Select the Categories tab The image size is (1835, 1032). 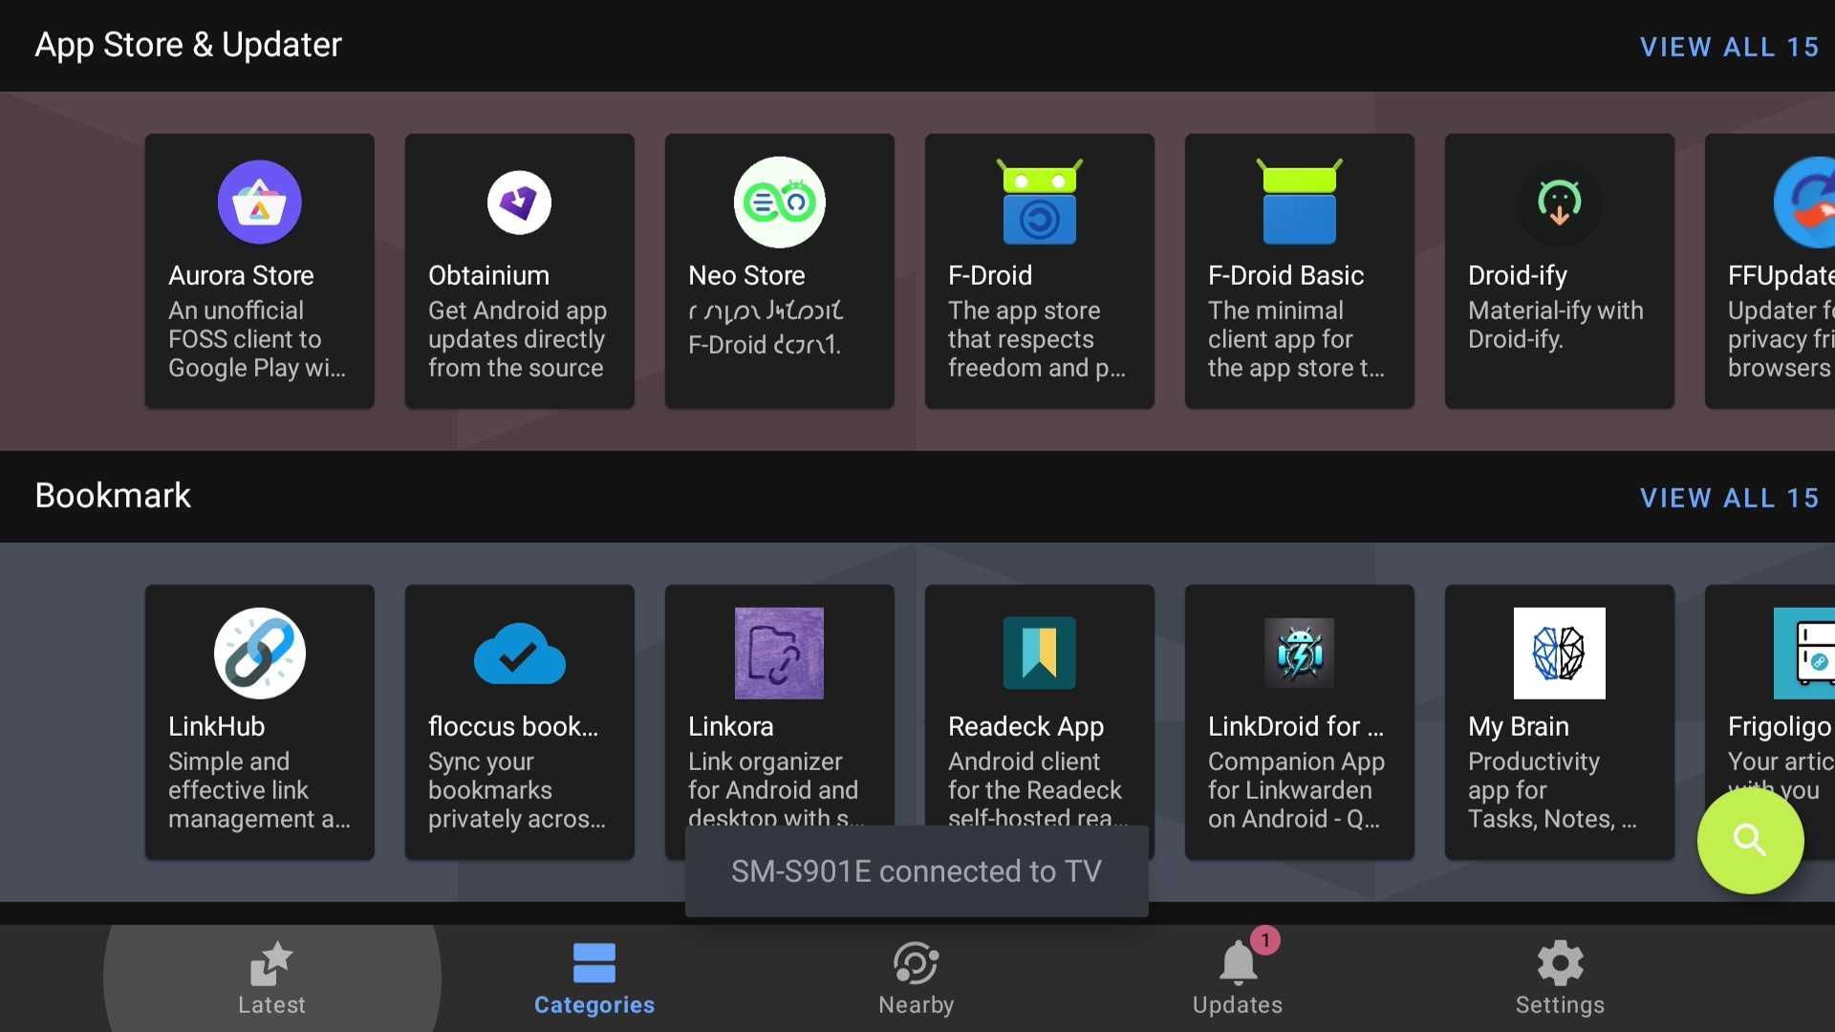pos(594,978)
